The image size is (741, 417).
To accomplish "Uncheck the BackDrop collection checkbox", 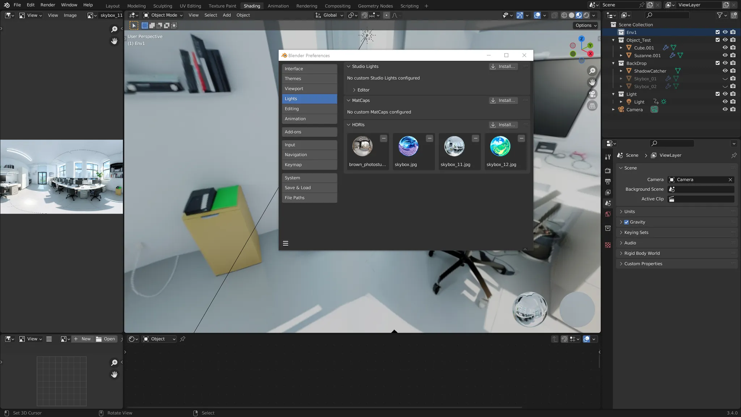I will click(717, 63).
